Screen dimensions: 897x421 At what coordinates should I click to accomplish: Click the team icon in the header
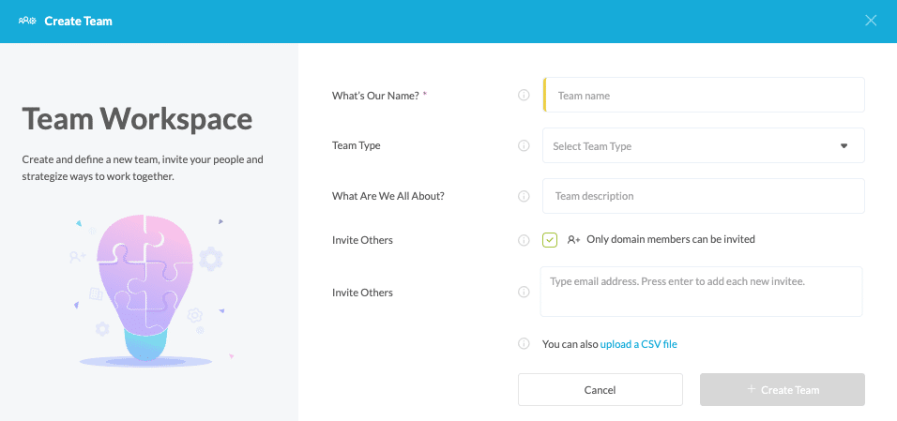point(27,21)
